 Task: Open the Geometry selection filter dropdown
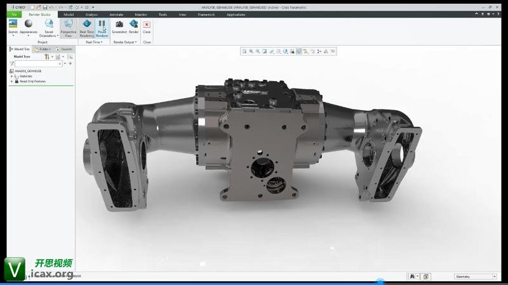pos(476,277)
